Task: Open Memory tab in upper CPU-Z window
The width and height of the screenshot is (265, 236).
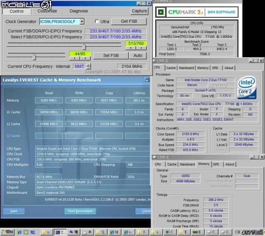Action: pyautogui.click(x=202, y=68)
